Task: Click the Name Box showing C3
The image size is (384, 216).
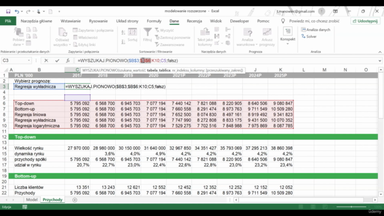Action: coord(14,61)
